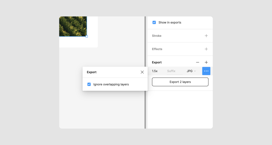272x145 pixels.
Task: Uncheck Show in exports
Action: (x=154, y=23)
